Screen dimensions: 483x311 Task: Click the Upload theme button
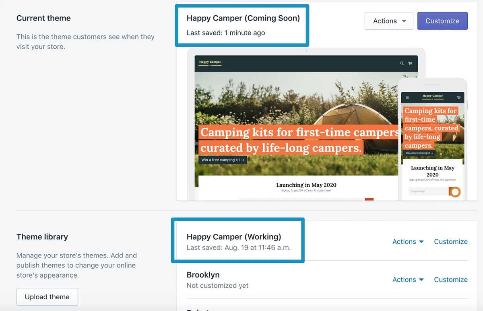point(47,297)
